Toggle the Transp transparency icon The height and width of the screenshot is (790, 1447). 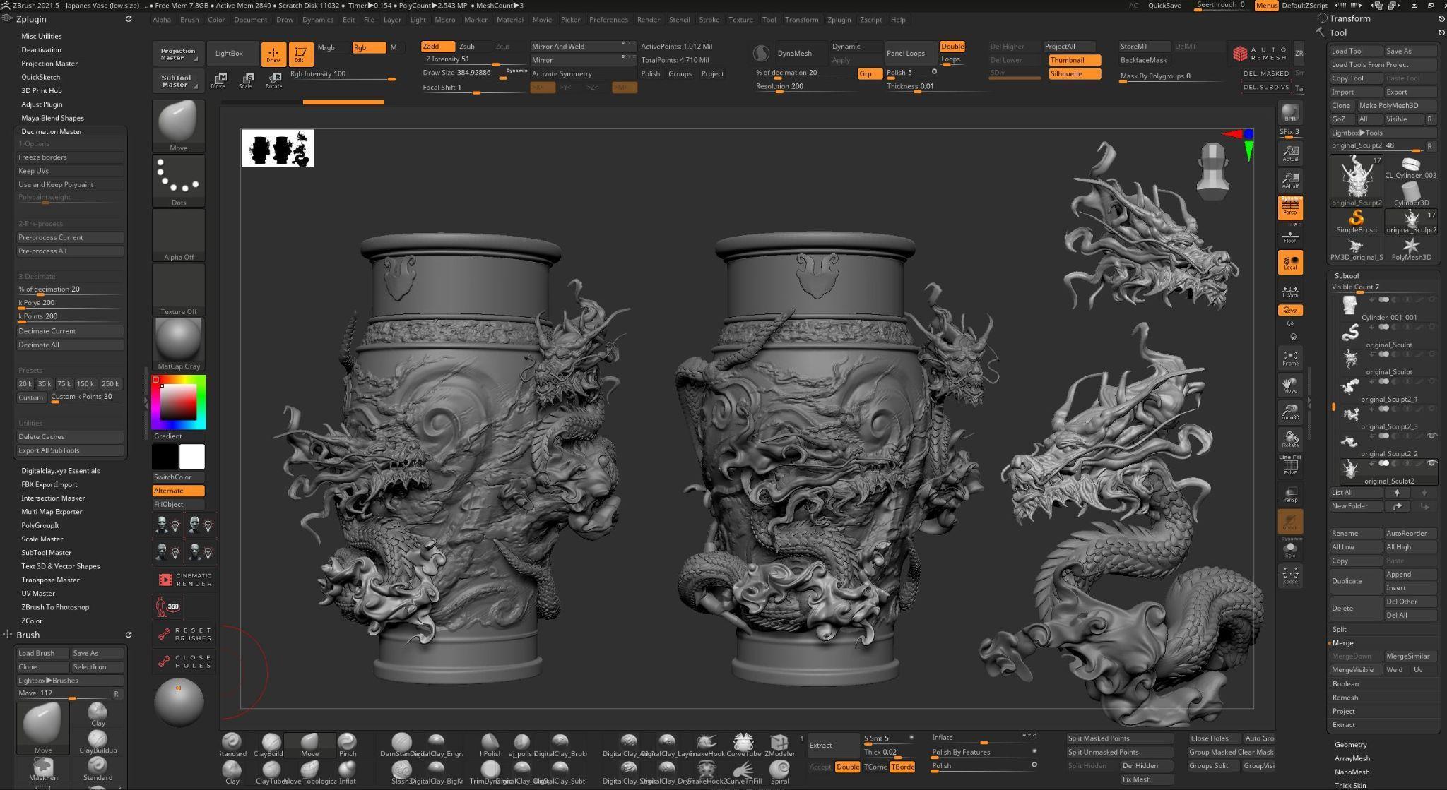(1290, 494)
